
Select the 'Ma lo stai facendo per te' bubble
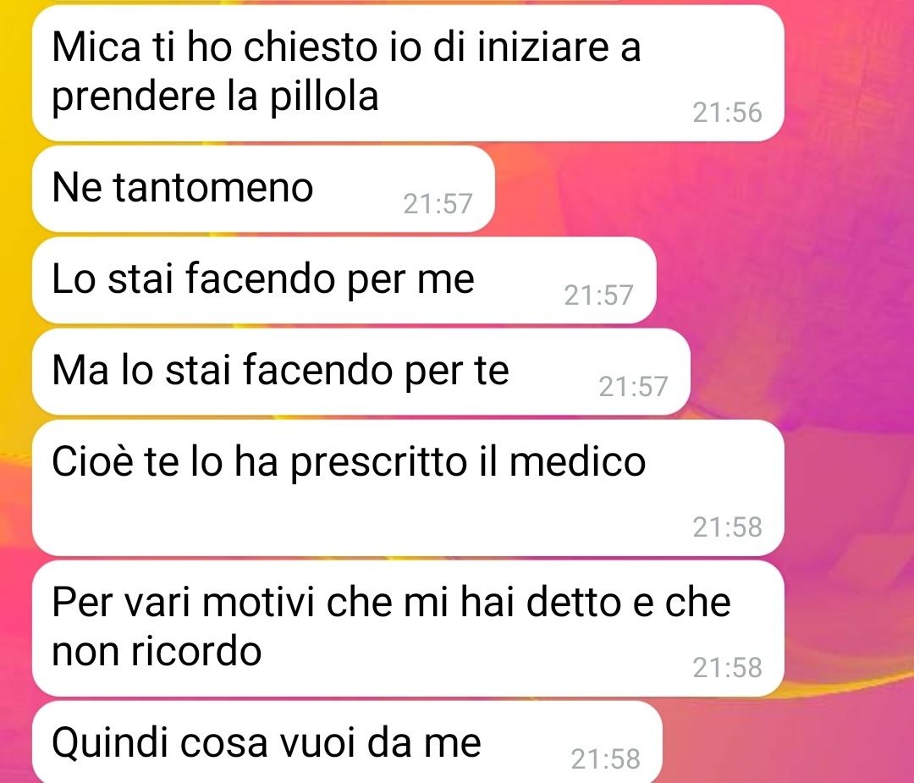361,372
